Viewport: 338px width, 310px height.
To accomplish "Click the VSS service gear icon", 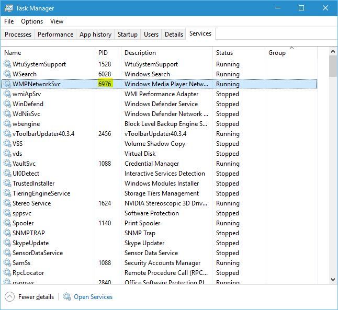I will 7,143.
